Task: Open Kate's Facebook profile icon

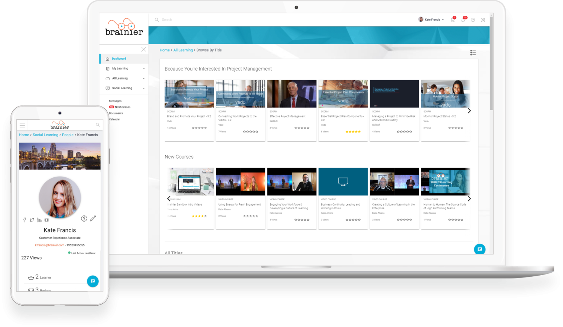Action: pos(25,220)
